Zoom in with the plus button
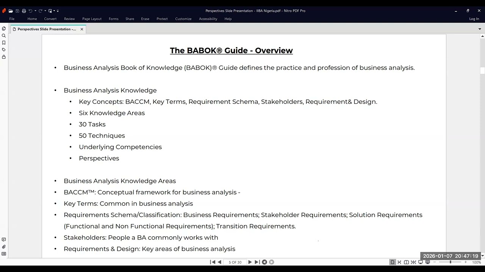This screenshot has height=272, width=485. tap(466, 262)
